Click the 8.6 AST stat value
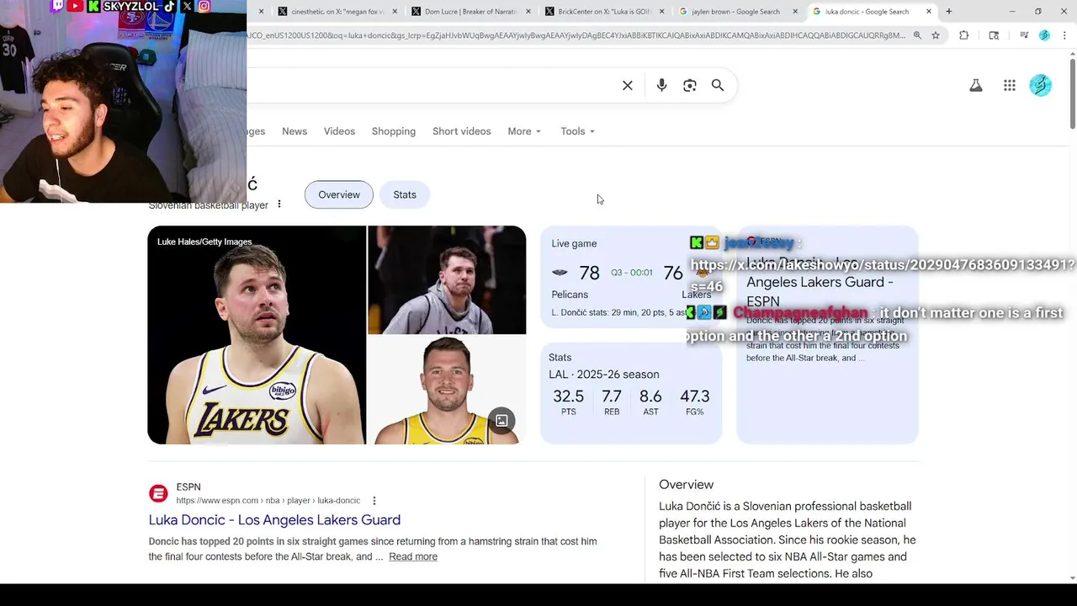Screen dimensions: 1077x606 pyautogui.click(x=650, y=396)
